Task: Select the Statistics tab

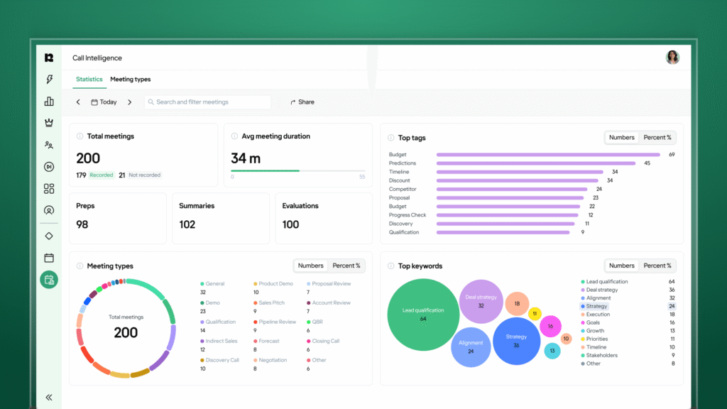Action: pyautogui.click(x=89, y=80)
